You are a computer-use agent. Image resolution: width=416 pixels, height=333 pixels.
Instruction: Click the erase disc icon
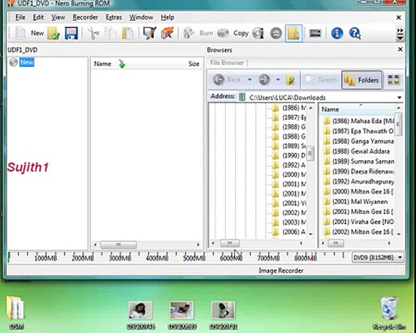click(167, 33)
